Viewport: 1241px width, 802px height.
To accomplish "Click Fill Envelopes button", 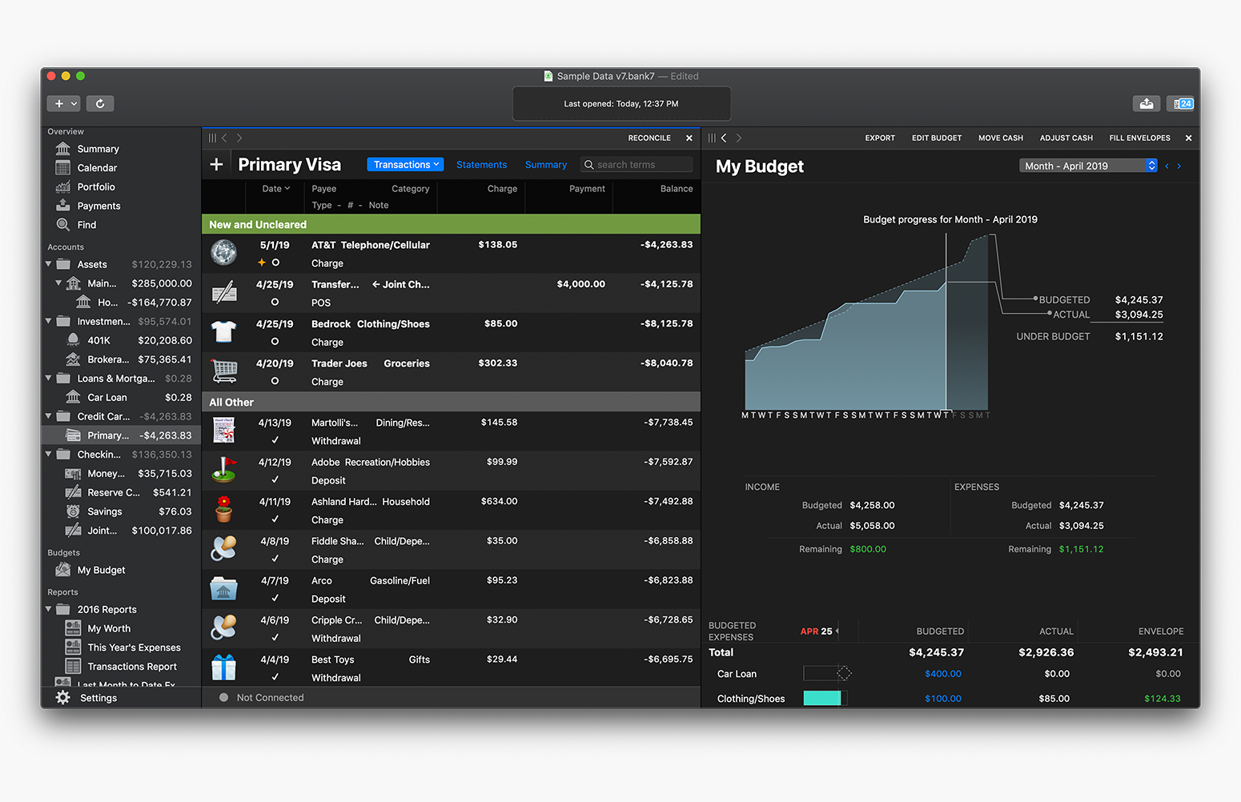I will (x=1139, y=138).
